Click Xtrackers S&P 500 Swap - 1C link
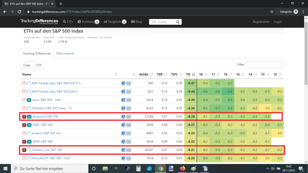 tap(52, 108)
